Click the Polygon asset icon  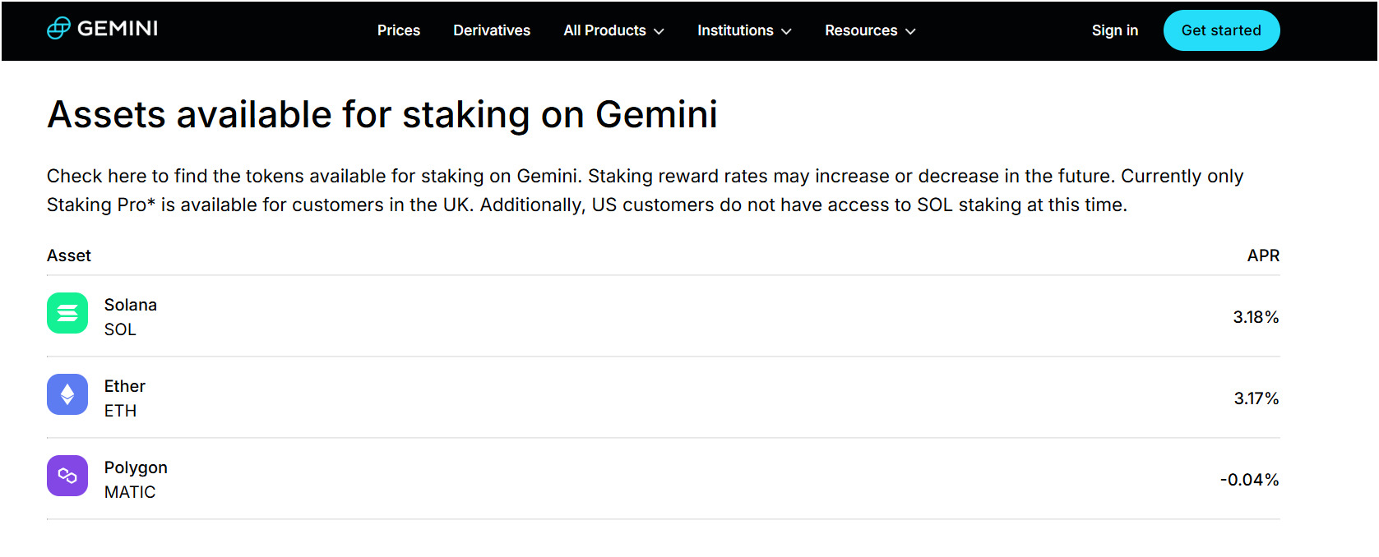coord(67,476)
